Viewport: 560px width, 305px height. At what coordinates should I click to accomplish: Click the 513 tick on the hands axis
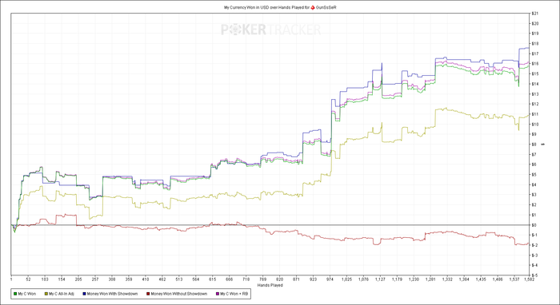pos(179,280)
